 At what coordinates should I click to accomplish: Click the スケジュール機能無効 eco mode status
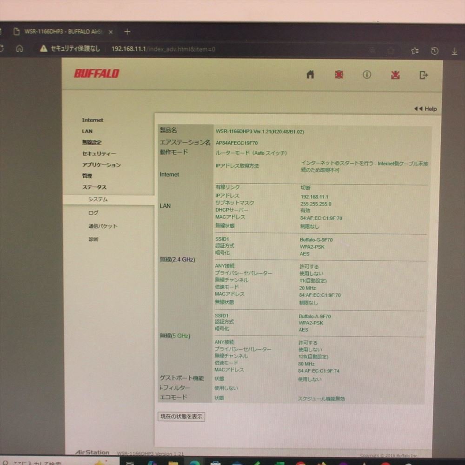pyautogui.click(x=321, y=399)
